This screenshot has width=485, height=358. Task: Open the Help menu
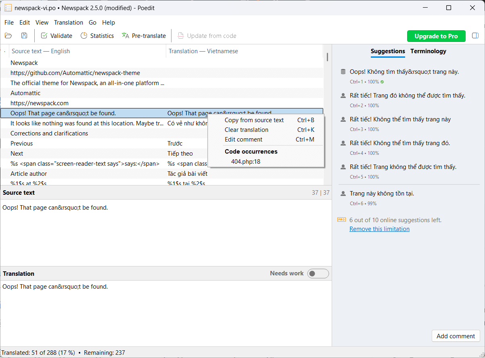(x=109, y=23)
